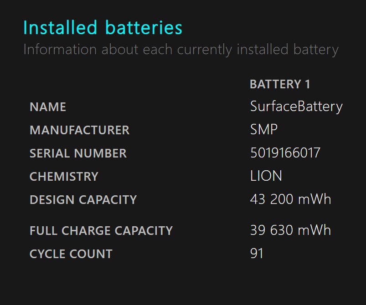Click the NAME row label

pos(48,107)
